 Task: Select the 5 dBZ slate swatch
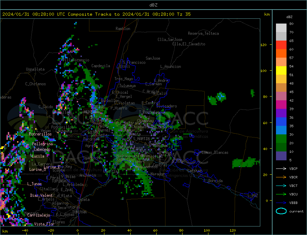(x=281, y=156)
